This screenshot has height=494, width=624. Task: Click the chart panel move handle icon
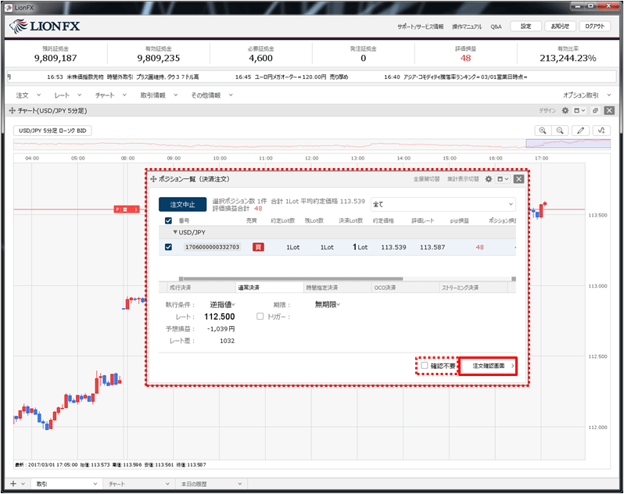point(12,110)
